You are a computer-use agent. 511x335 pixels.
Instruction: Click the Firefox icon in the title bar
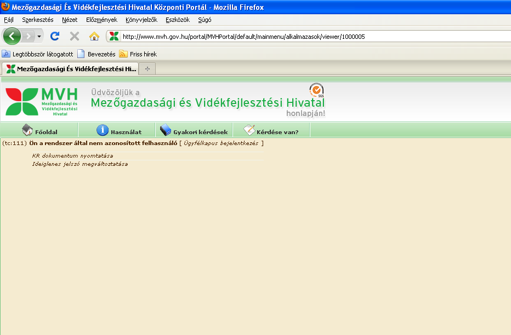point(5,7)
